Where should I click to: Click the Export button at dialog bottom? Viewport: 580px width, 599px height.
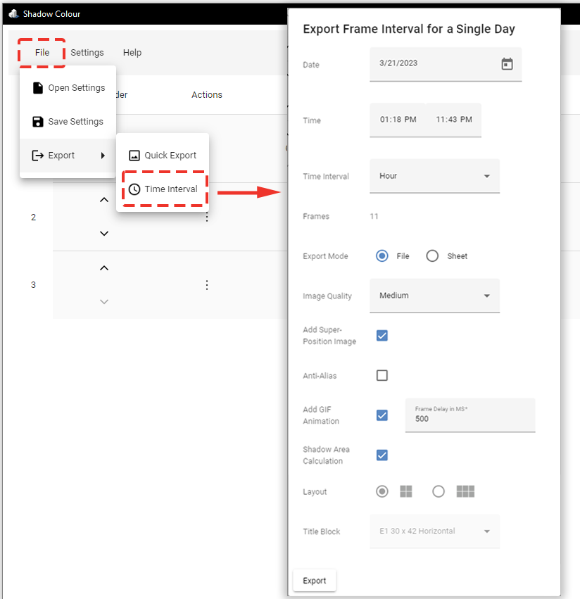[x=314, y=580]
